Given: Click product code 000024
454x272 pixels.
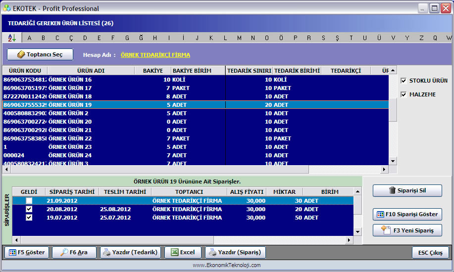Looking at the screenshot, I should [x=14, y=155].
